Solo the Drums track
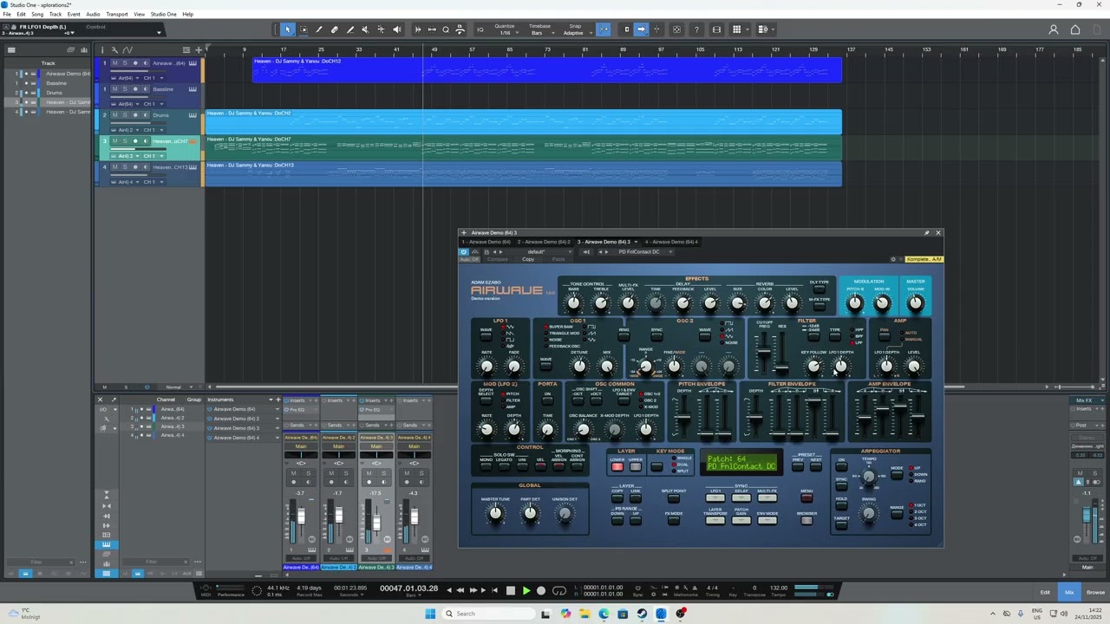 point(125,115)
